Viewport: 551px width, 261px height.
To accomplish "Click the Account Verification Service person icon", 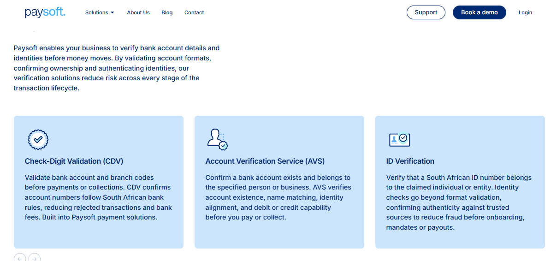I will (x=218, y=139).
